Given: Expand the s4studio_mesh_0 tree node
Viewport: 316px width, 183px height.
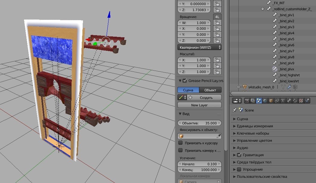Looking at the screenshot, I should point(239,87).
